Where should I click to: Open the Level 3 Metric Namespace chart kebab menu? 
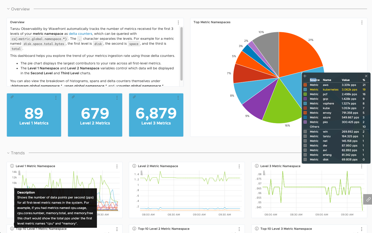[362, 166]
